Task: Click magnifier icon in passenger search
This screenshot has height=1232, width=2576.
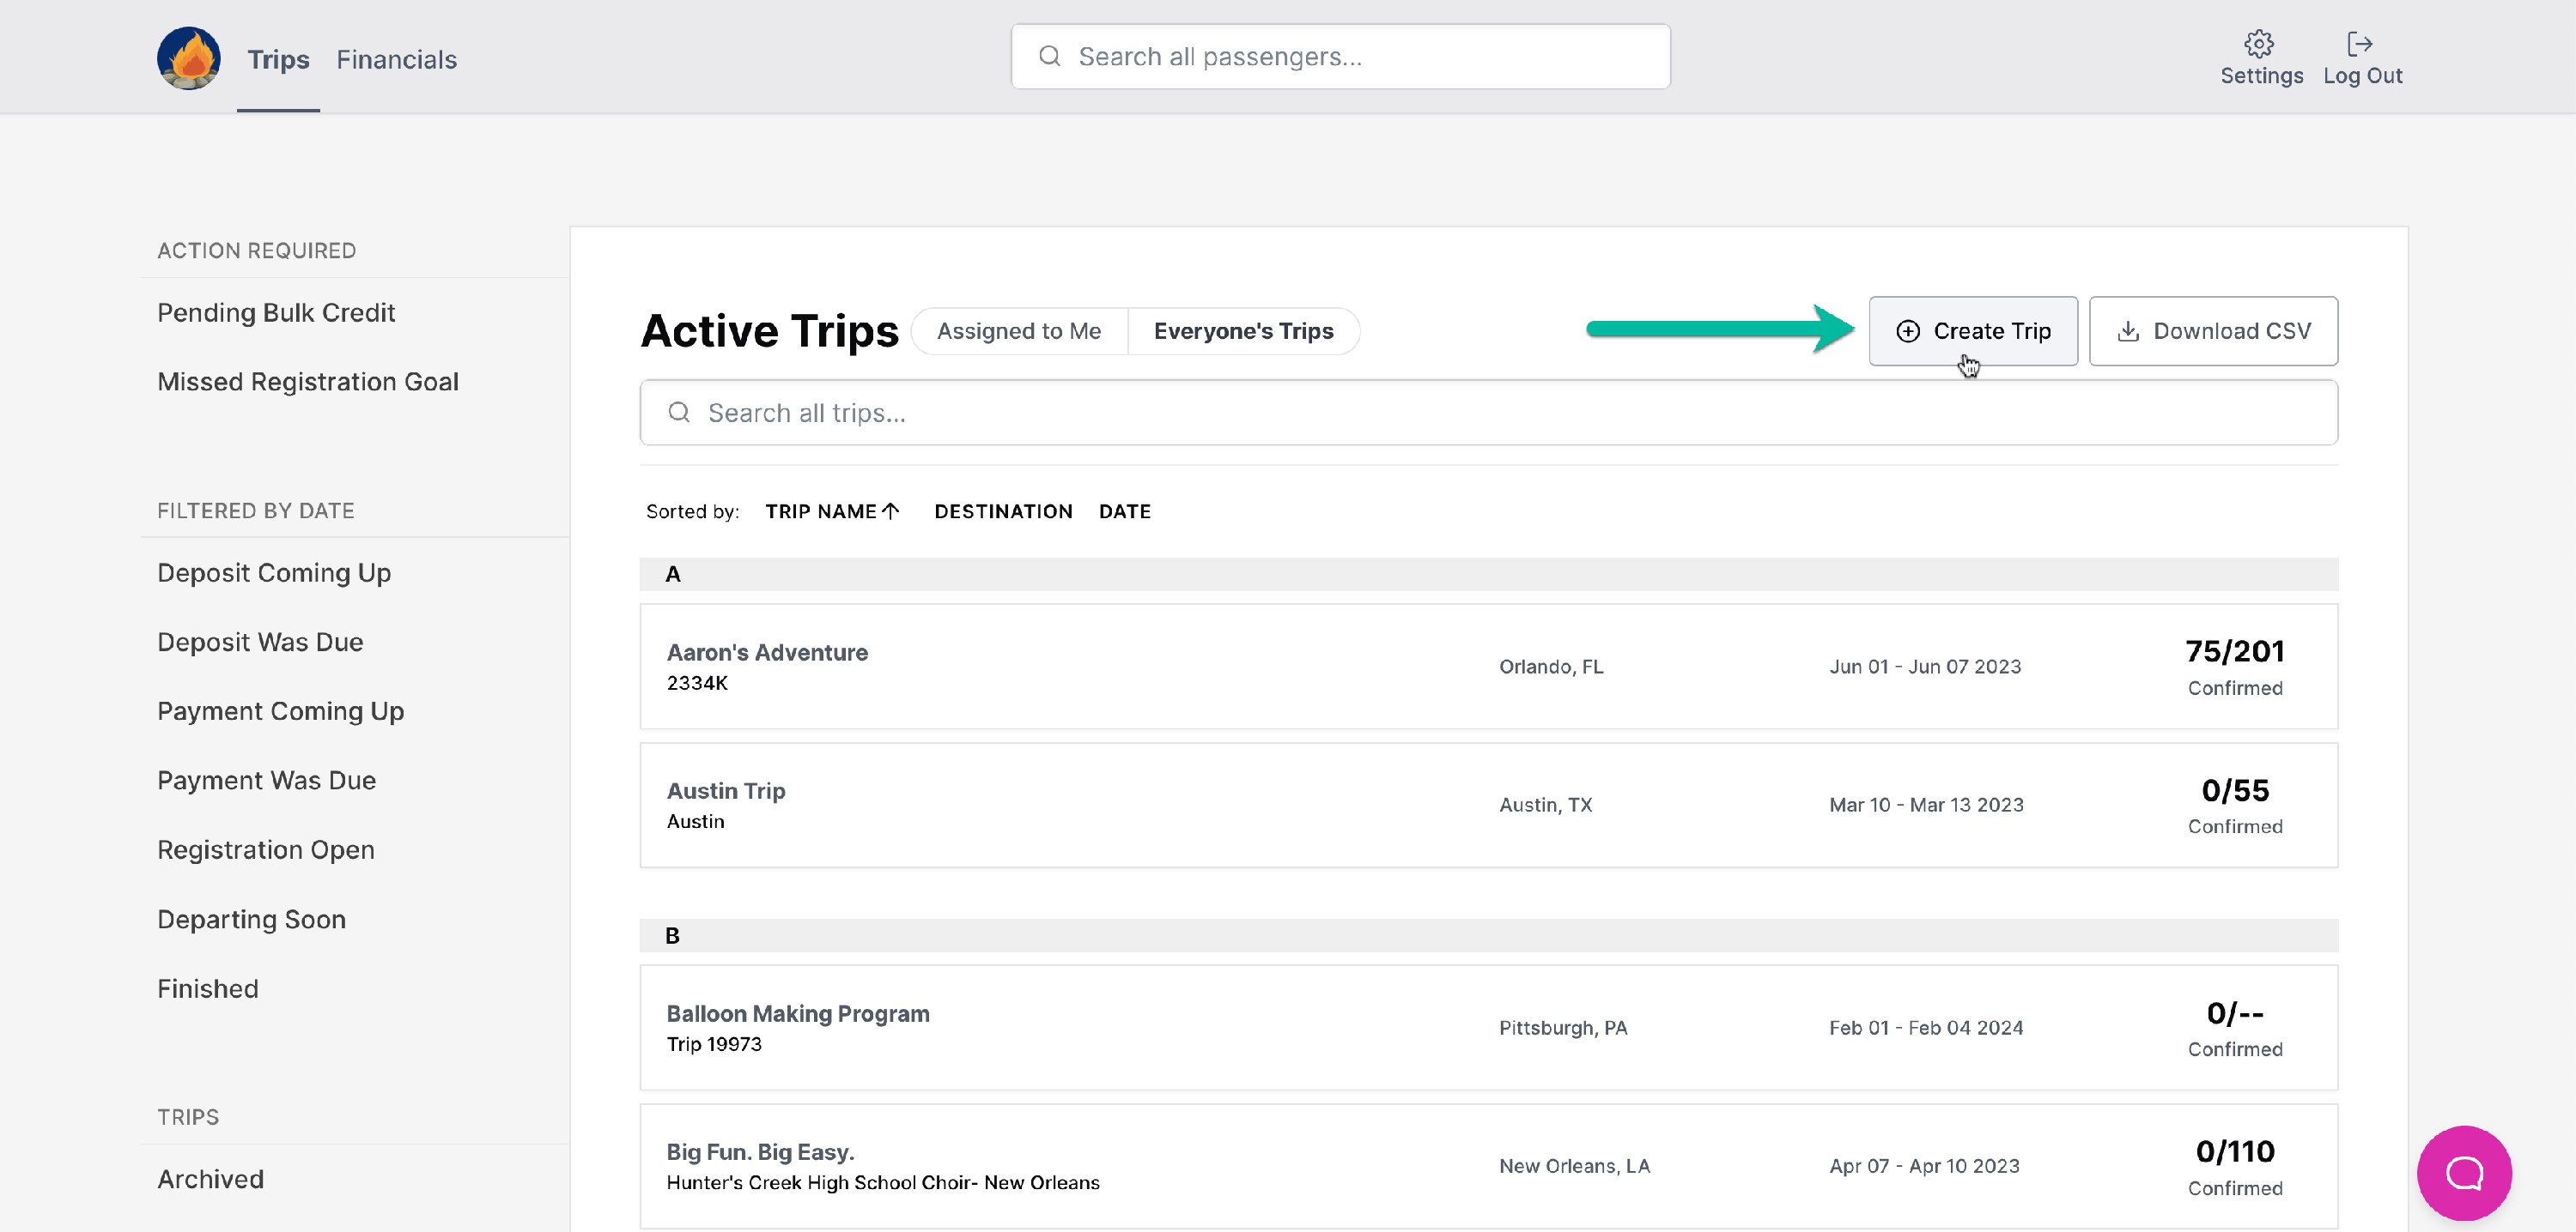Action: pyautogui.click(x=1049, y=57)
